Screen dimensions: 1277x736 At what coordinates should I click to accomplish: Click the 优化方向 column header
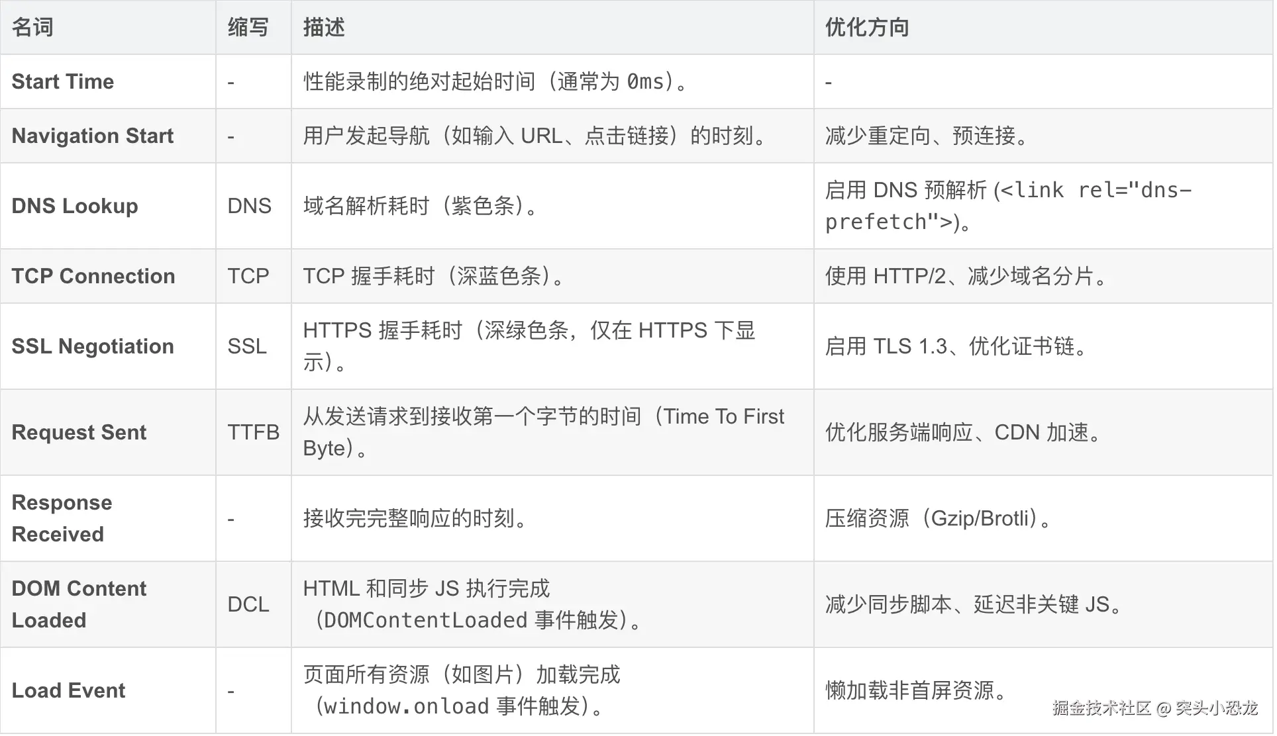pyautogui.click(x=866, y=27)
